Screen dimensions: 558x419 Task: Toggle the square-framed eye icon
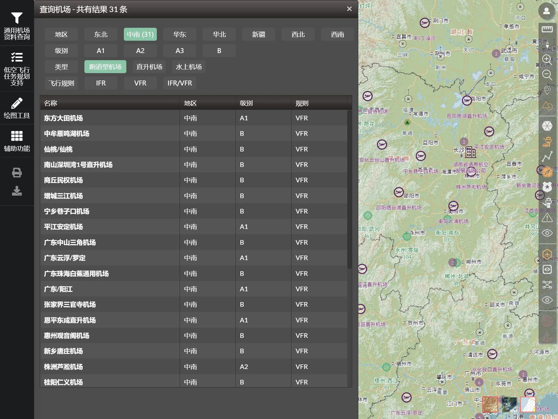[547, 269]
